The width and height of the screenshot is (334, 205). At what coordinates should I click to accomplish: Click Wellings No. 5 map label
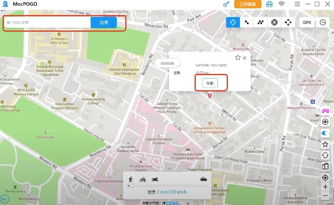pyautogui.click(x=243, y=49)
